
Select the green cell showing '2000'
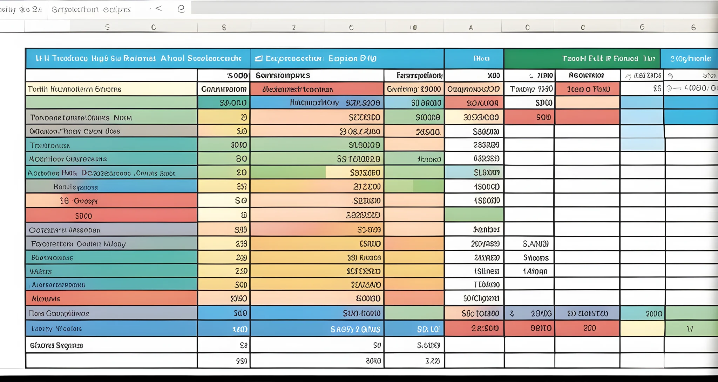(x=642, y=313)
